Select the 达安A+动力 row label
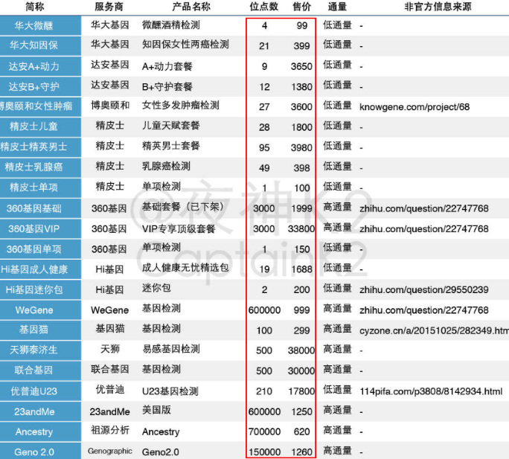The image size is (509, 459). [x=41, y=66]
